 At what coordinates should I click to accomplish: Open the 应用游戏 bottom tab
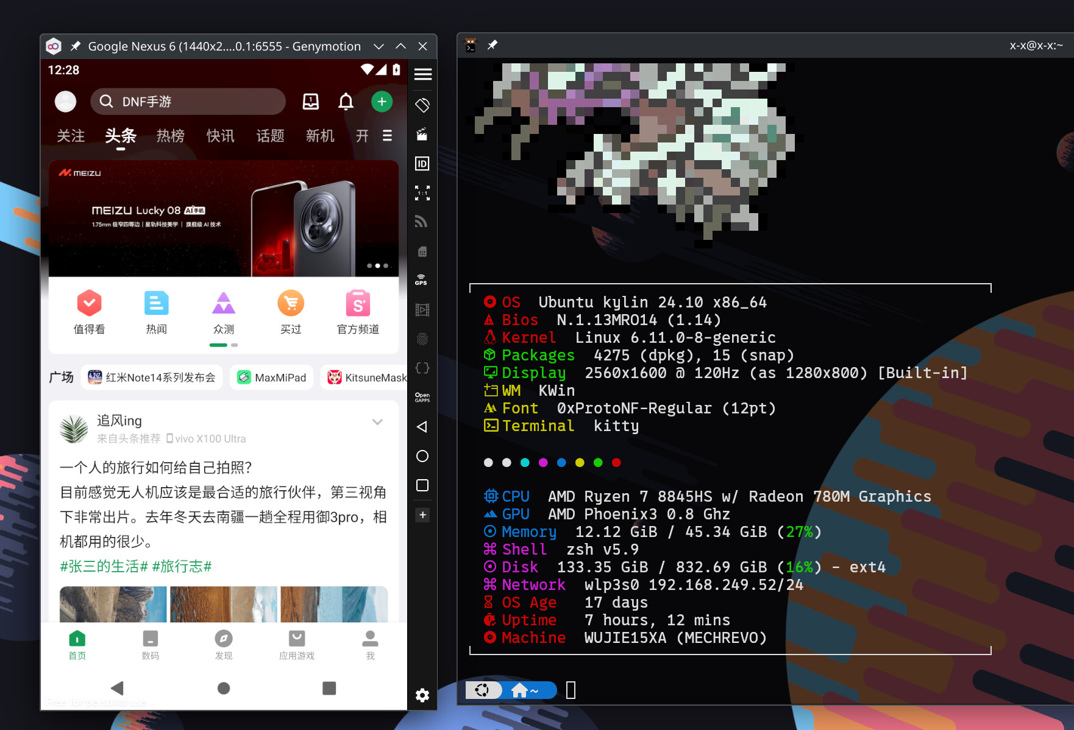pos(297,645)
